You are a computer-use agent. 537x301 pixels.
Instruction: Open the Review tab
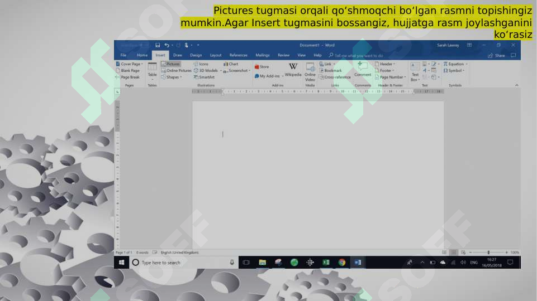click(283, 55)
